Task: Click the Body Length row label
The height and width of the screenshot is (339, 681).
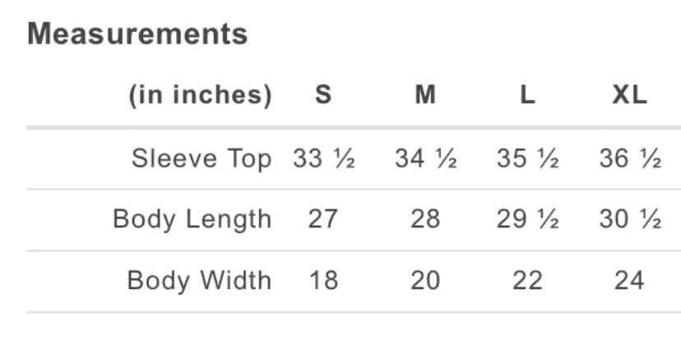Action: point(192,220)
